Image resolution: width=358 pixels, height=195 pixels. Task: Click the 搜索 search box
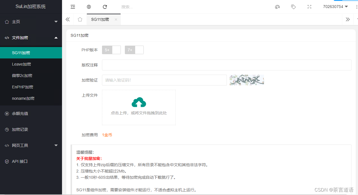point(127,7)
